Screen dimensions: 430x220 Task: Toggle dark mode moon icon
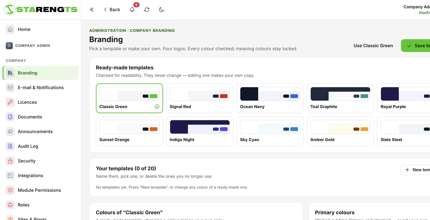162,10
